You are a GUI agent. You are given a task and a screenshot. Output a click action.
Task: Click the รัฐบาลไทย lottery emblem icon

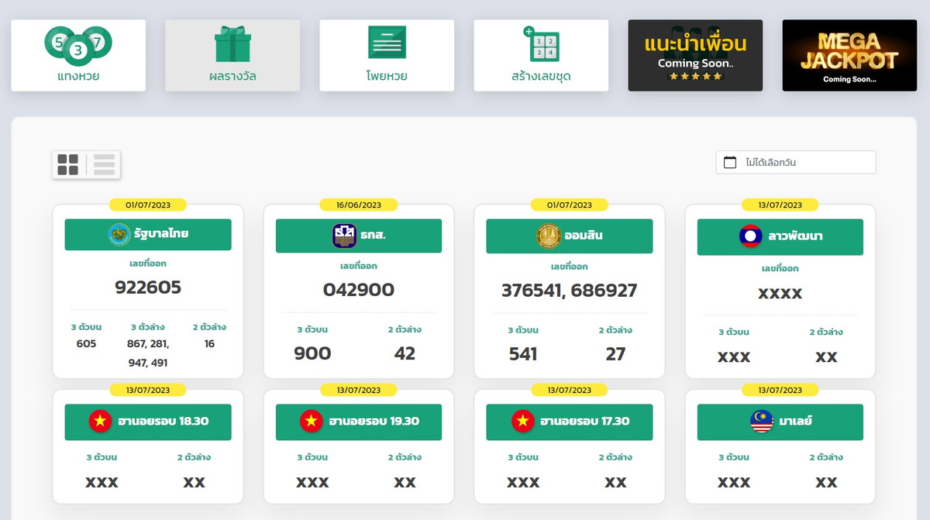(x=119, y=234)
